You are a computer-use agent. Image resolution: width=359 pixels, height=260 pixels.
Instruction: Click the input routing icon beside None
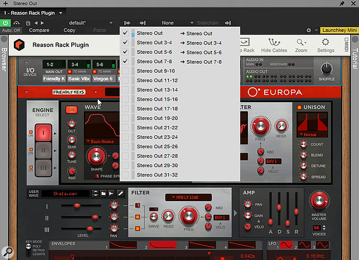pyautogui.click(x=142, y=23)
